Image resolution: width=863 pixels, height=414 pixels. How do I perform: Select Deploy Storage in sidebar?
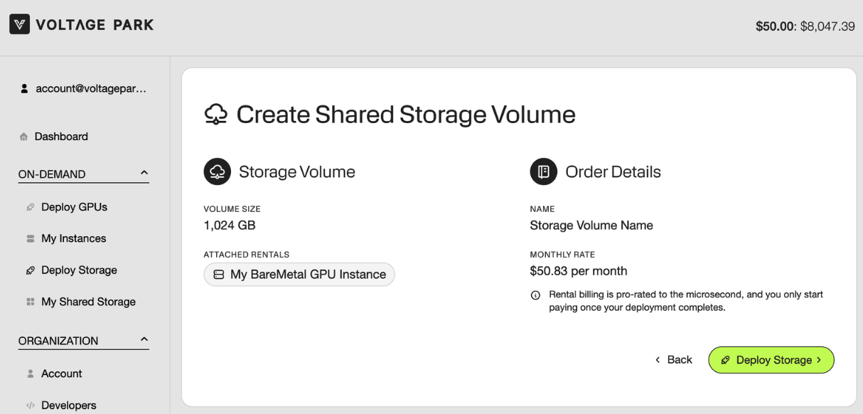[x=79, y=270]
